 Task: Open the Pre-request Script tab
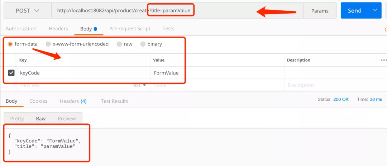tap(130, 29)
